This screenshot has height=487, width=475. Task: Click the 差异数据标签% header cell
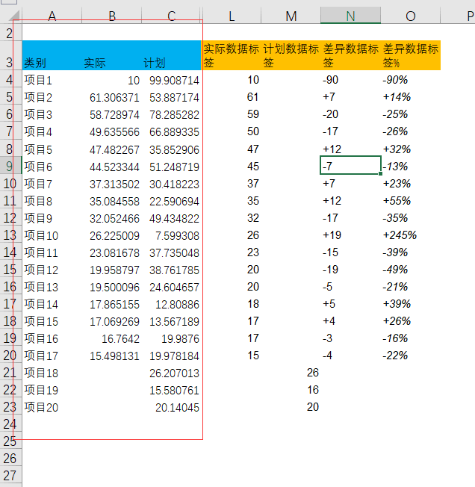pyautogui.click(x=411, y=55)
